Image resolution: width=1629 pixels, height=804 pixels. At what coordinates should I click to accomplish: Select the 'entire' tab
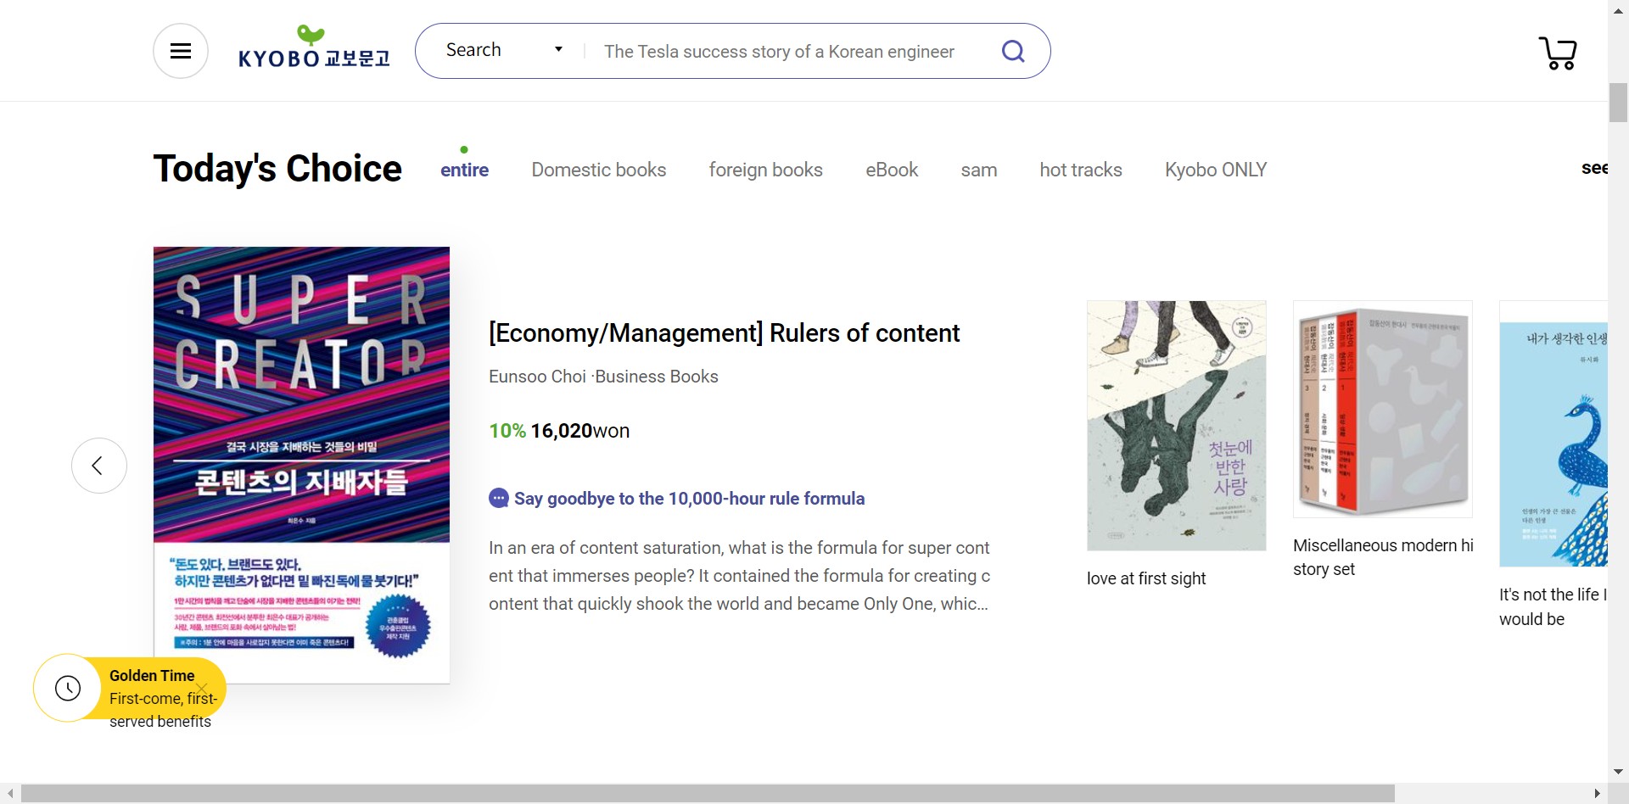tap(464, 170)
